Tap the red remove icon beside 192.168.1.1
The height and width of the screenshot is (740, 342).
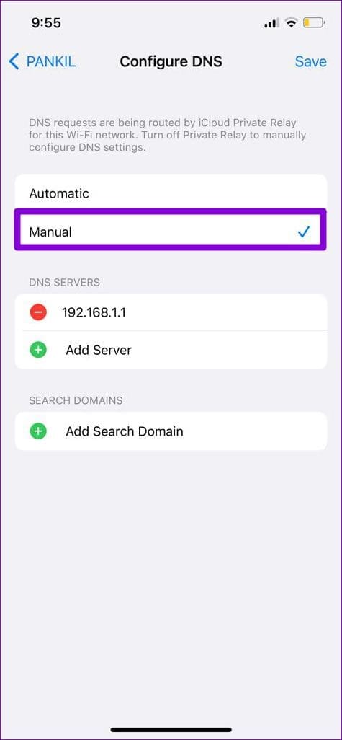click(38, 312)
